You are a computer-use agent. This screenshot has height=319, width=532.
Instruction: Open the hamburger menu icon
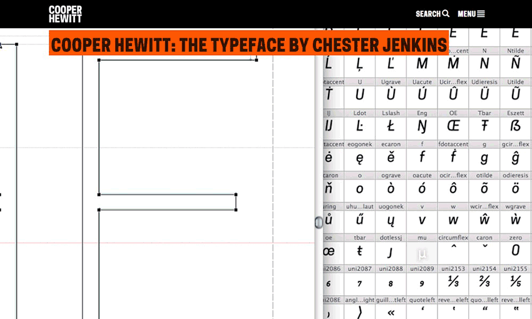point(481,14)
